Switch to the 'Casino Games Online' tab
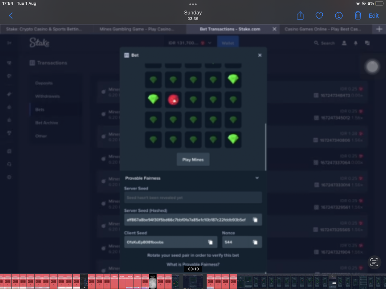 tap(323, 29)
